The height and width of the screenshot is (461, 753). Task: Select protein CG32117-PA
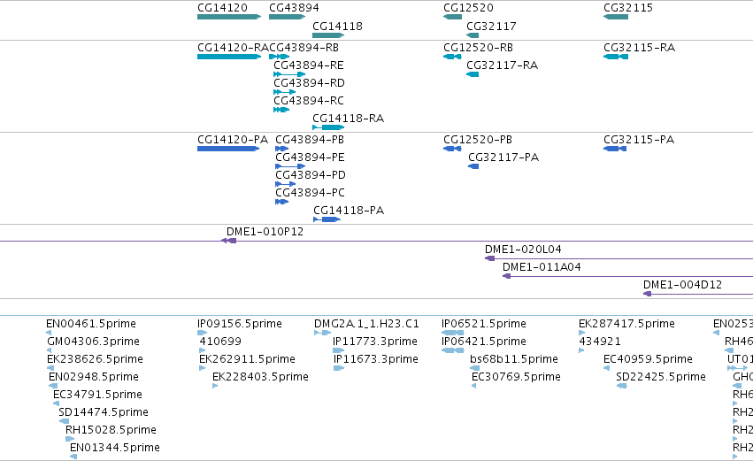point(473,166)
